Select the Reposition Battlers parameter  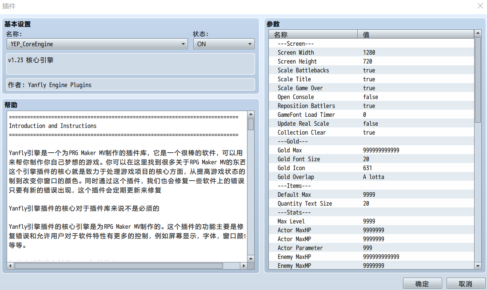[x=371, y=106]
